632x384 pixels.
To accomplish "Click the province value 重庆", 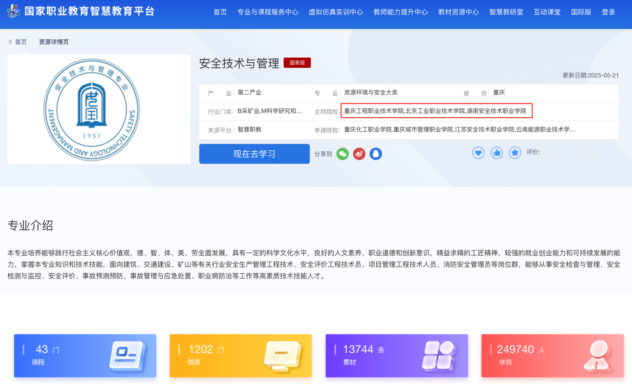I will coord(499,93).
